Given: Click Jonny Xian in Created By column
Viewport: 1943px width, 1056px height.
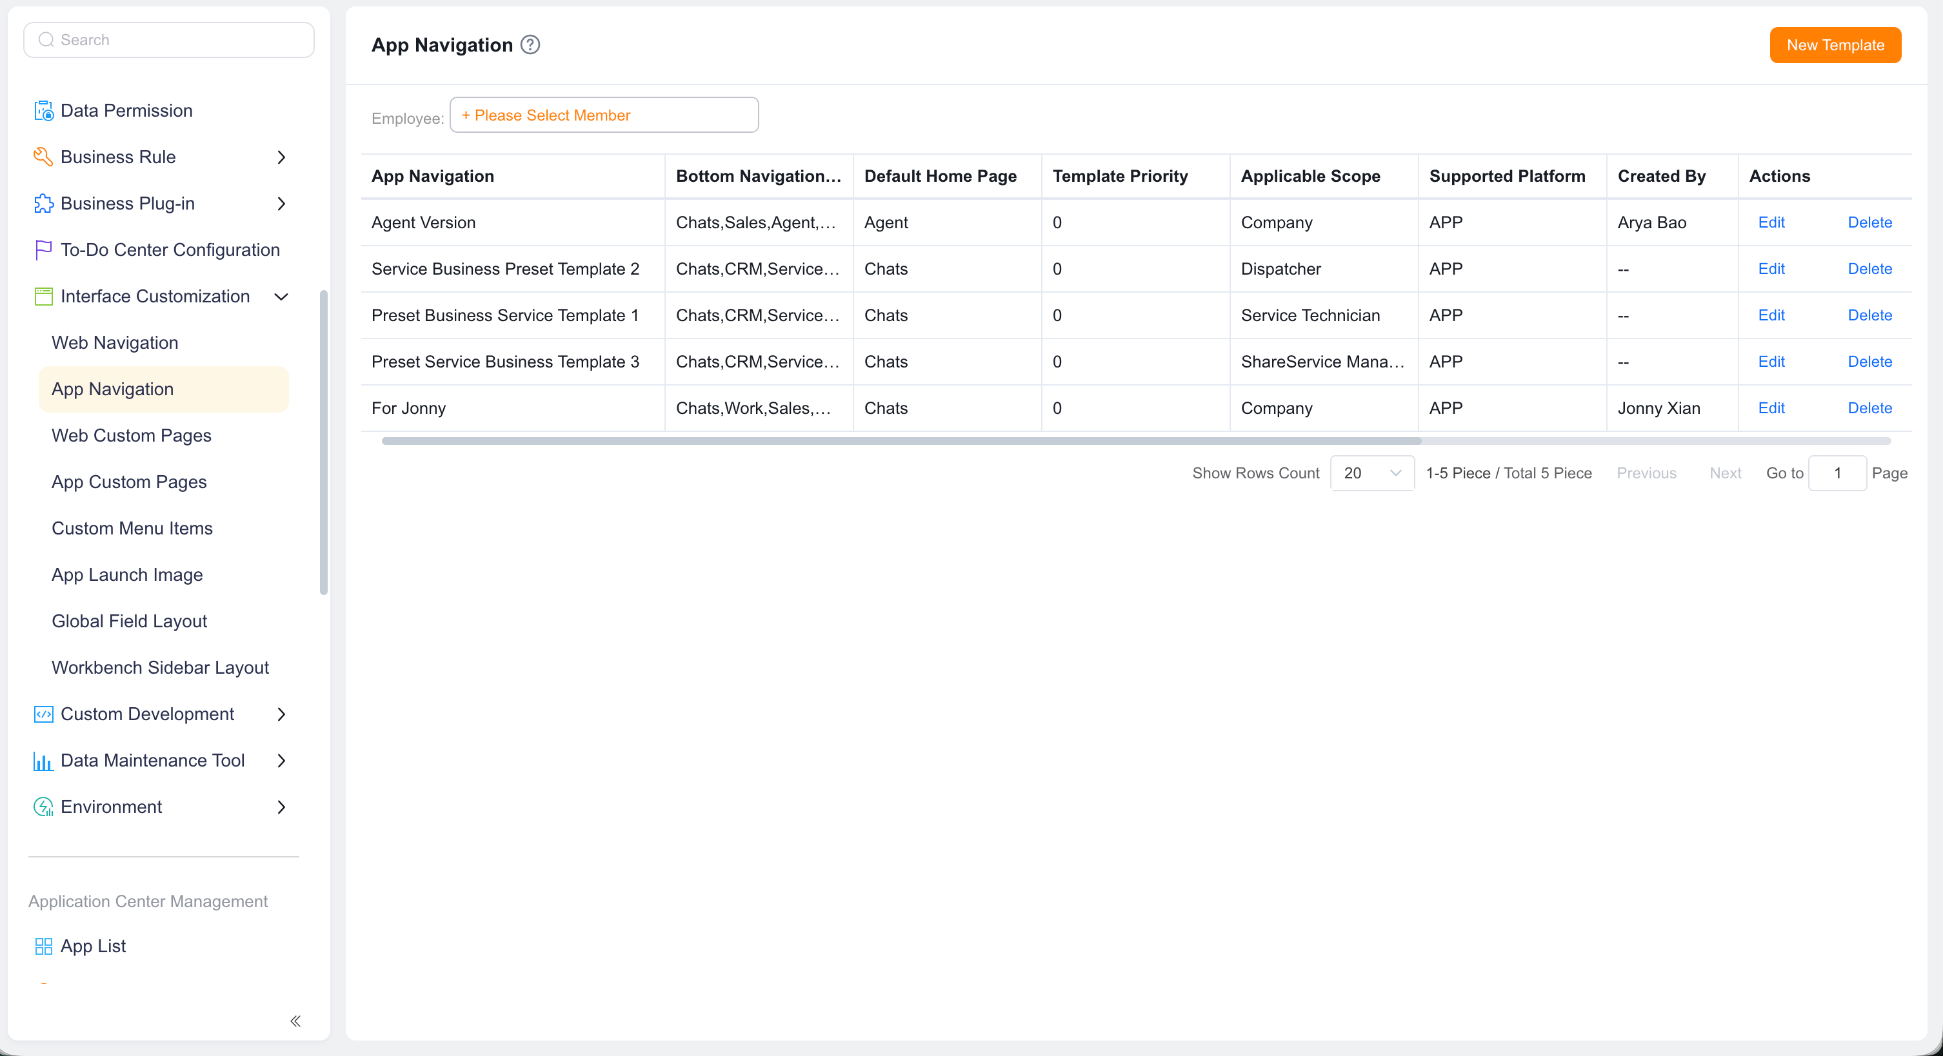Looking at the screenshot, I should click(1658, 409).
